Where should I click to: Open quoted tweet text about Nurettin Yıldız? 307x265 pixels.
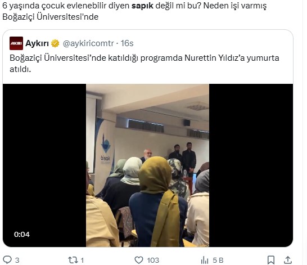coord(145,64)
